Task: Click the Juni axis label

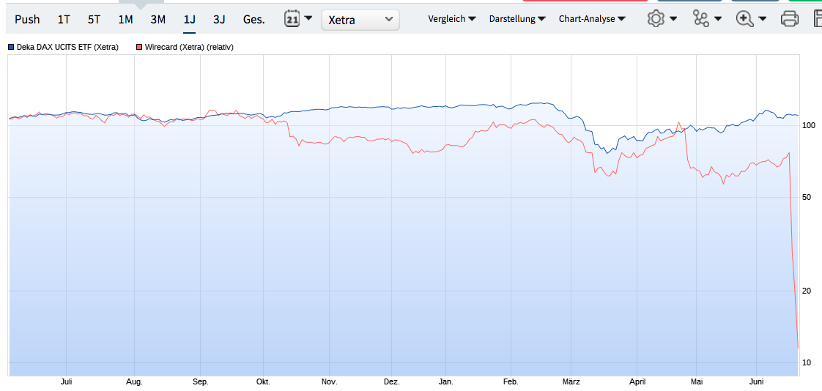Action: pyautogui.click(x=757, y=381)
